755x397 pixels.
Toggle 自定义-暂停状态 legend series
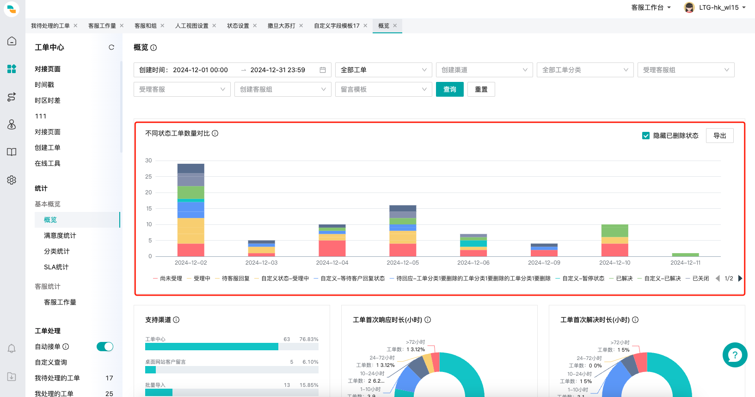click(x=580, y=279)
